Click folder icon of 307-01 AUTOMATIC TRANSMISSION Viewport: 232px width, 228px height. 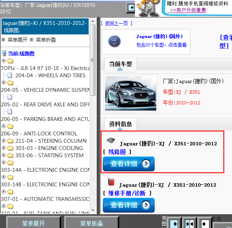click(10, 192)
